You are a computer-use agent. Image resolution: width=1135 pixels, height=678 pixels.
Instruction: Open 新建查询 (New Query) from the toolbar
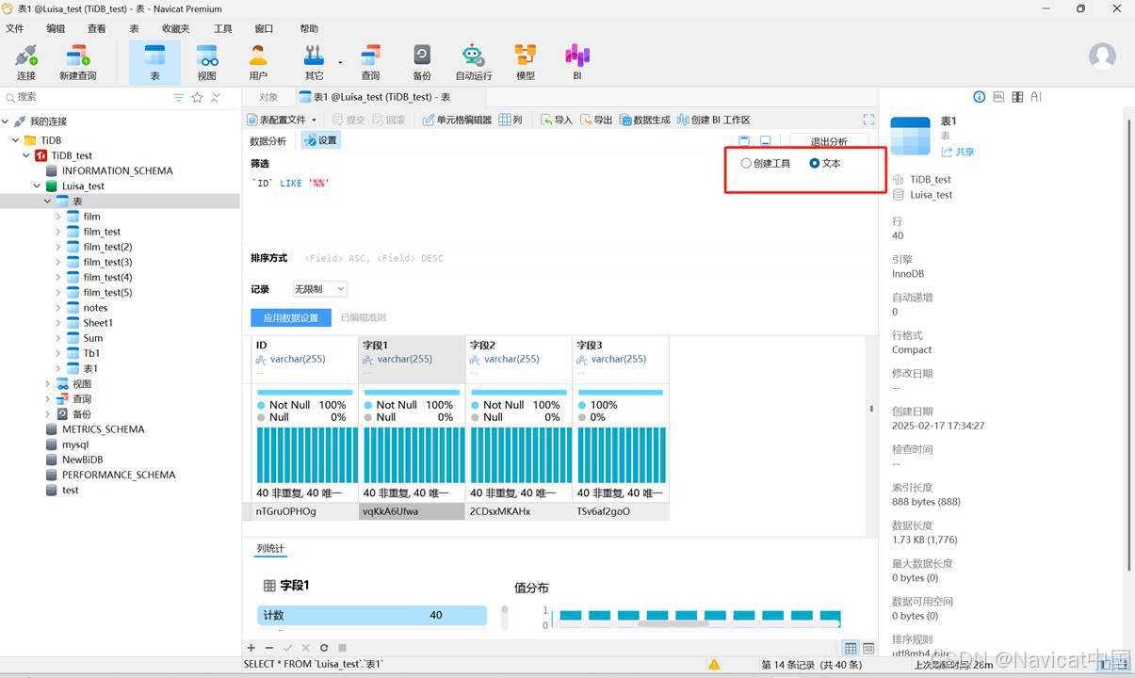pyautogui.click(x=77, y=62)
